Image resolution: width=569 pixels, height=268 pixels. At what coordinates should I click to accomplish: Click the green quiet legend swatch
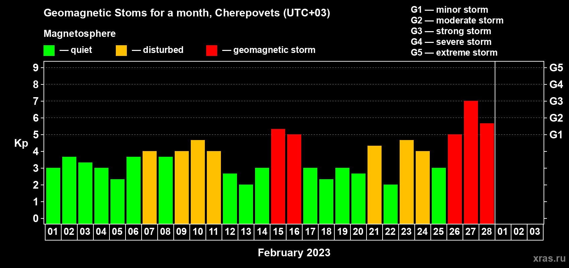click(x=49, y=51)
